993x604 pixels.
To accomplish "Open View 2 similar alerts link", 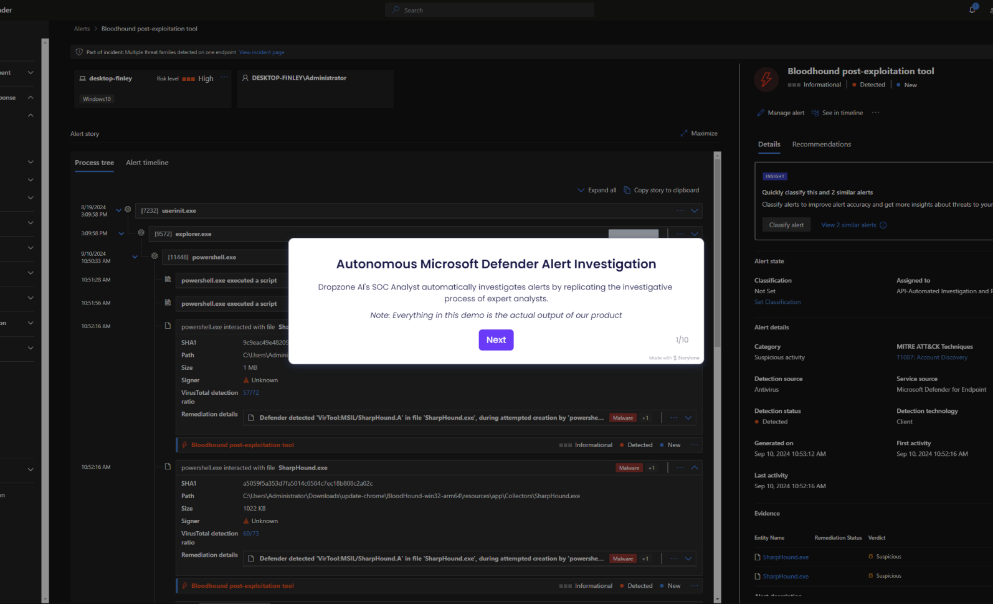I will (848, 225).
